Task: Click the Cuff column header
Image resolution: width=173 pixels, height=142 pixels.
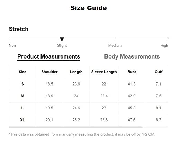Action: pos(158,72)
